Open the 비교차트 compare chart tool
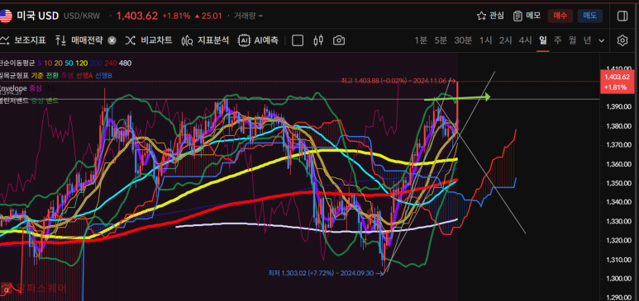 [x=148, y=40]
